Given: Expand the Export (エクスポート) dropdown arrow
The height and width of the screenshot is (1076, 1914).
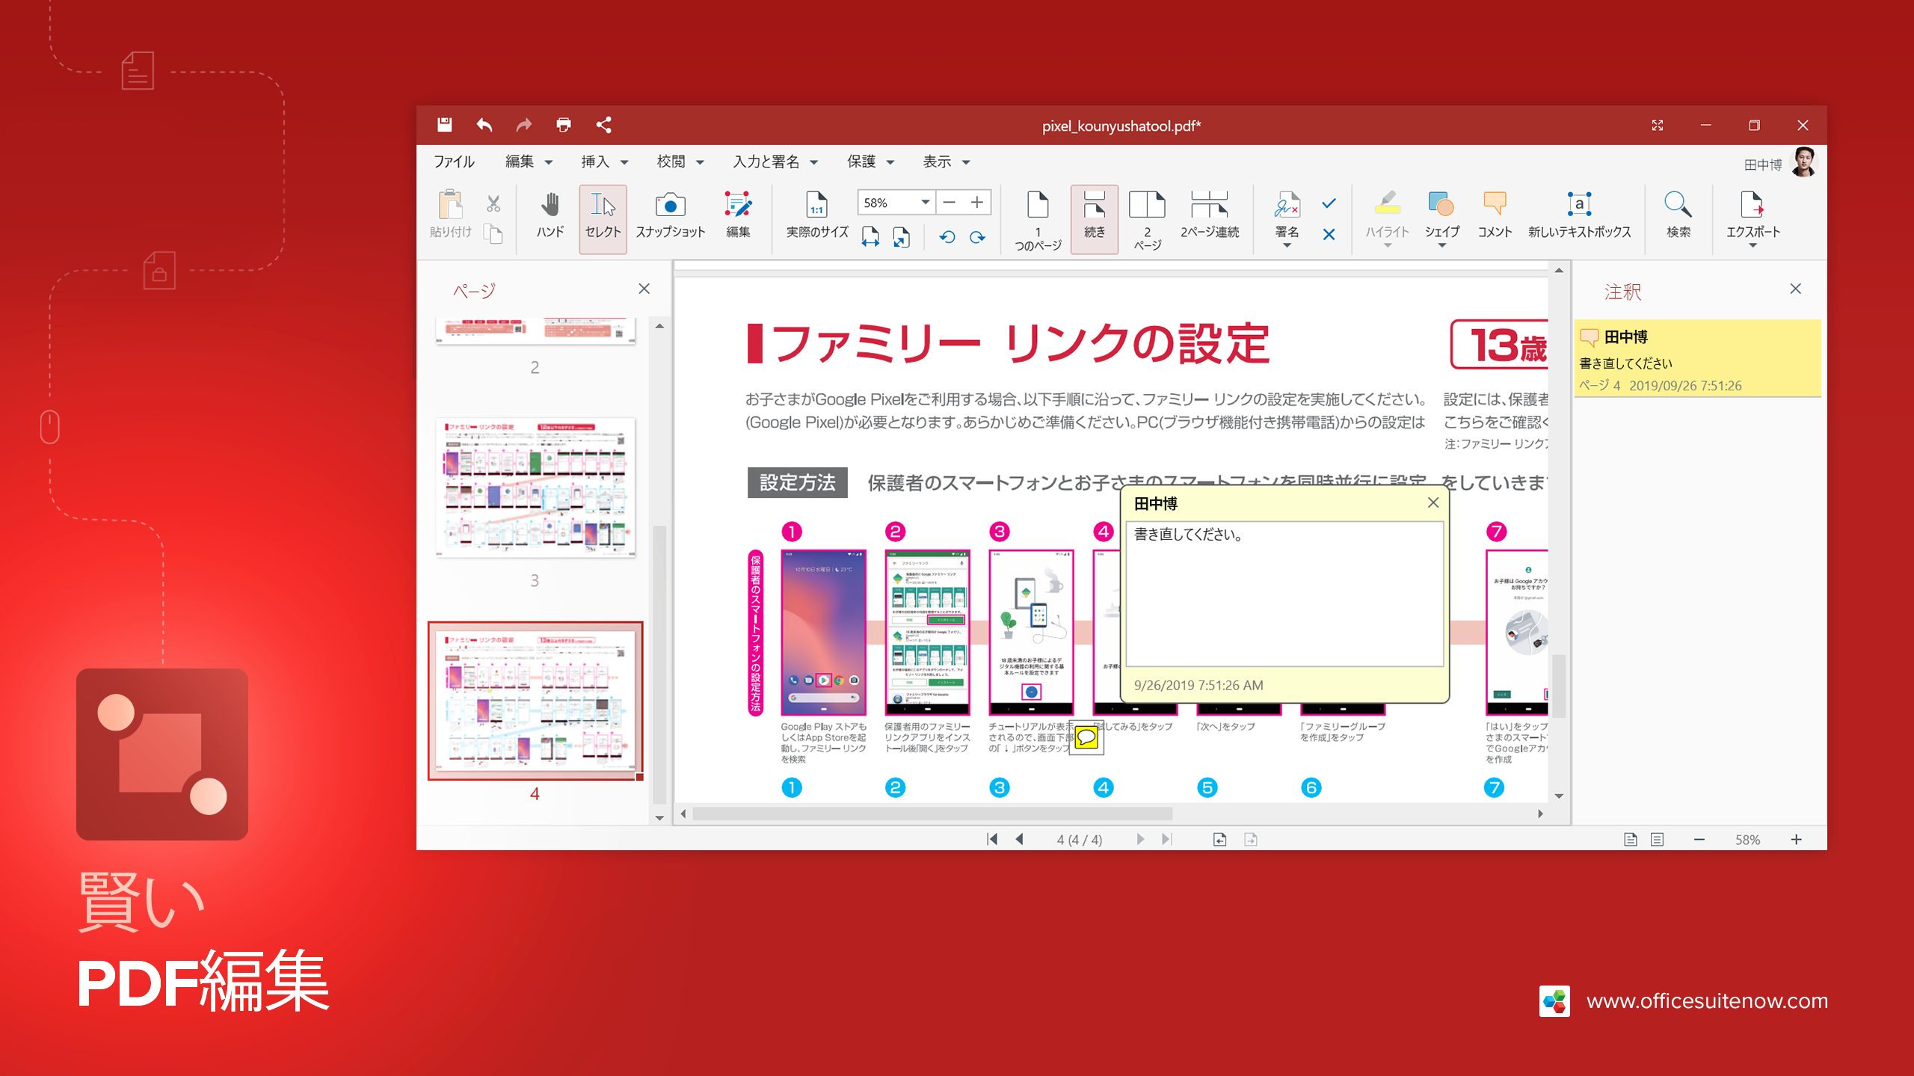Looking at the screenshot, I should point(1752,245).
